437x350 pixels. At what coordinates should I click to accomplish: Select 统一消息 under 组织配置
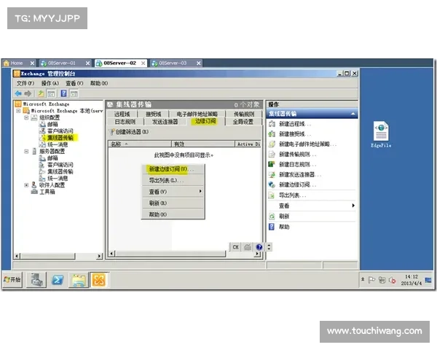tap(58, 144)
